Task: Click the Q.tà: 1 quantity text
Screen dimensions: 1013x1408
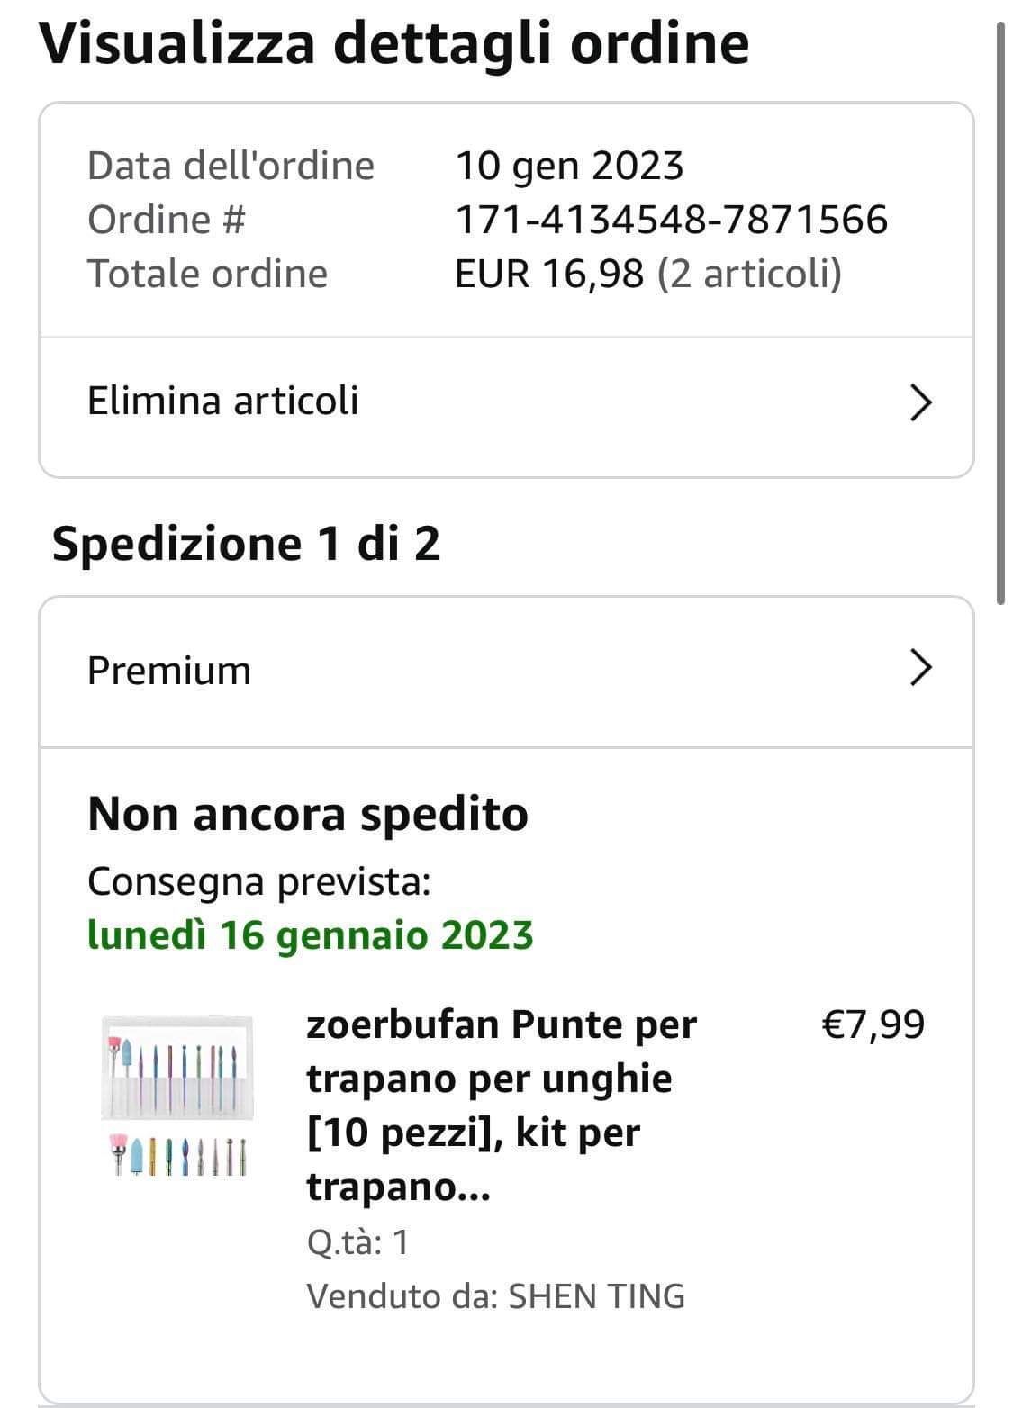Action: pyautogui.click(x=357, y=1242)
